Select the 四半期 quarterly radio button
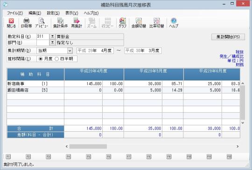Viewport: 252px width, 170px height. point(56,59)
